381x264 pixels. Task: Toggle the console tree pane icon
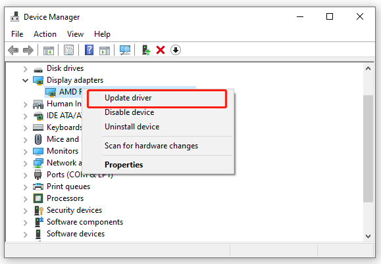tap(48, 51)
